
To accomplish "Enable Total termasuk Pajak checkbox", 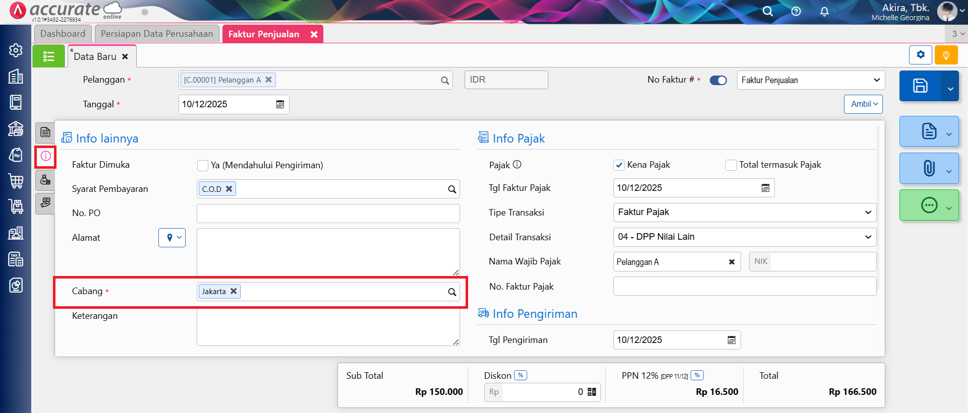I will pyautogui.click(x=730, y=165).
